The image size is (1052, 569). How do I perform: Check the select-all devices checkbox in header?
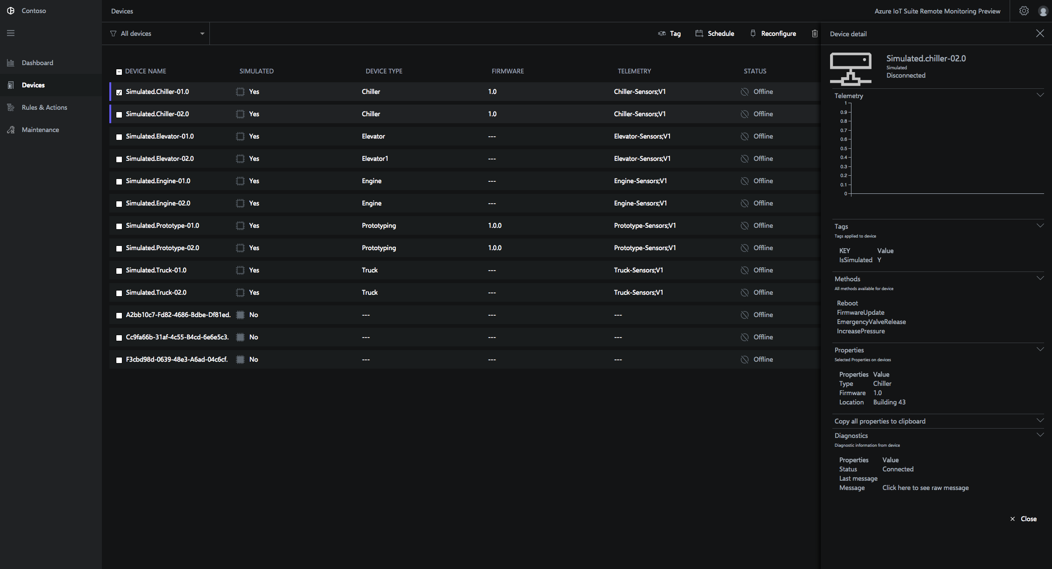(119, 72)
